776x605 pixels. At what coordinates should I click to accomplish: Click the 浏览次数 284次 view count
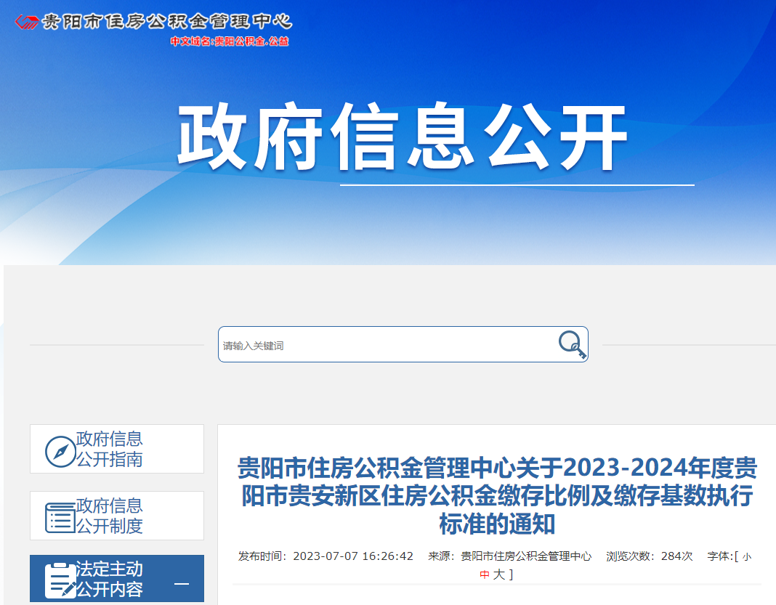click(649, 556)
